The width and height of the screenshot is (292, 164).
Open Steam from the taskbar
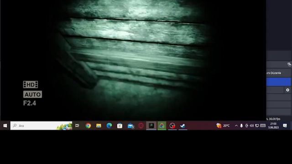coord(183,126)
